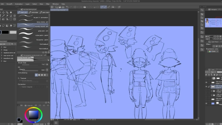Viewport: 222px width, 125px height.
Task: Select the strongest anti-aliasing option
Action: (x=45, y=75)
